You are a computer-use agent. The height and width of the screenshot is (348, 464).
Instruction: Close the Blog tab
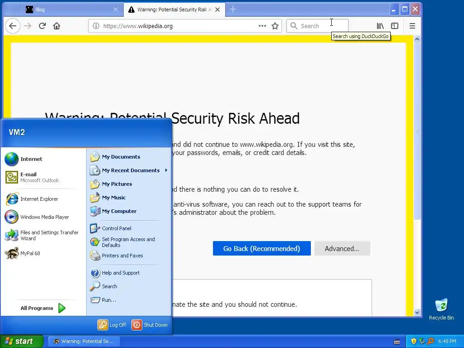point(116,10)
